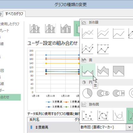The height and width of the screenshot is (133, 133).
Task: Choose the stacked line chart icon
Action: (x=103, y=33)
